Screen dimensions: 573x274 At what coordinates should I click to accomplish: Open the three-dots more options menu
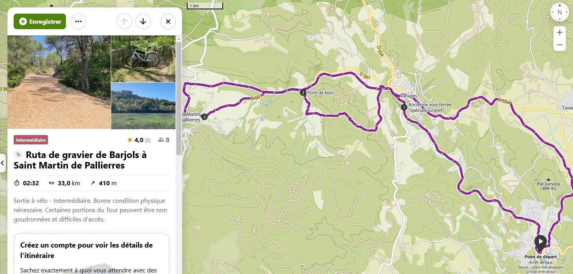pos(78,21)
